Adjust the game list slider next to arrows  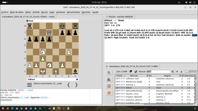[191, 72]
